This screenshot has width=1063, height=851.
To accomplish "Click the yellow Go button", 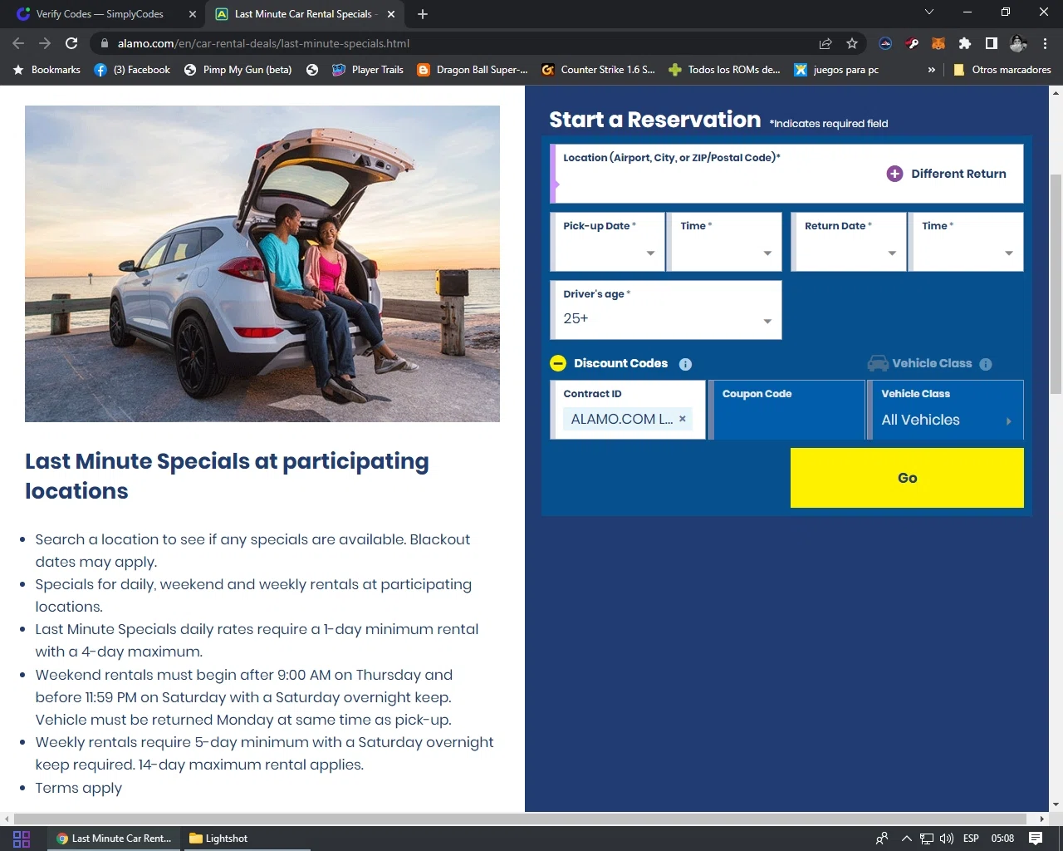I will [x=907, y=478].
